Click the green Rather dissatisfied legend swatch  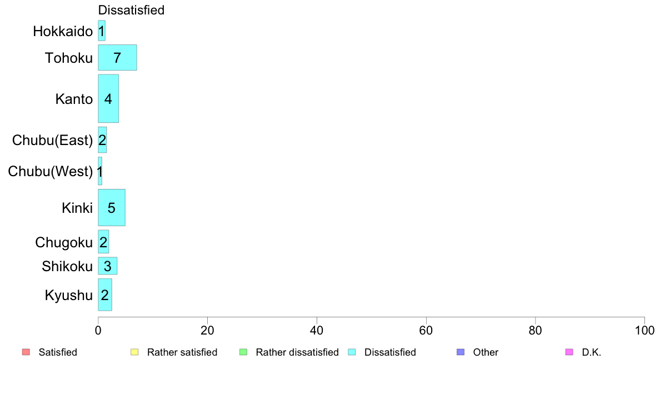tap(243, 352)
